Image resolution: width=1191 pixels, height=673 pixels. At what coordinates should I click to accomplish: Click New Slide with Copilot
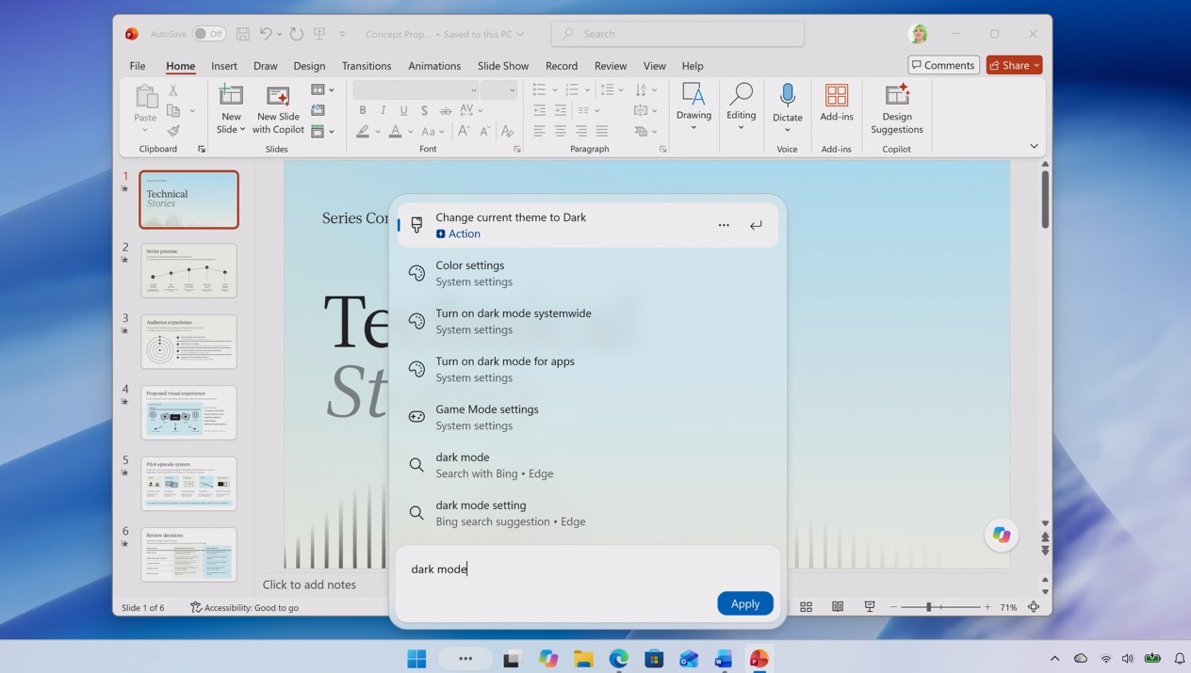coord(278,110)
